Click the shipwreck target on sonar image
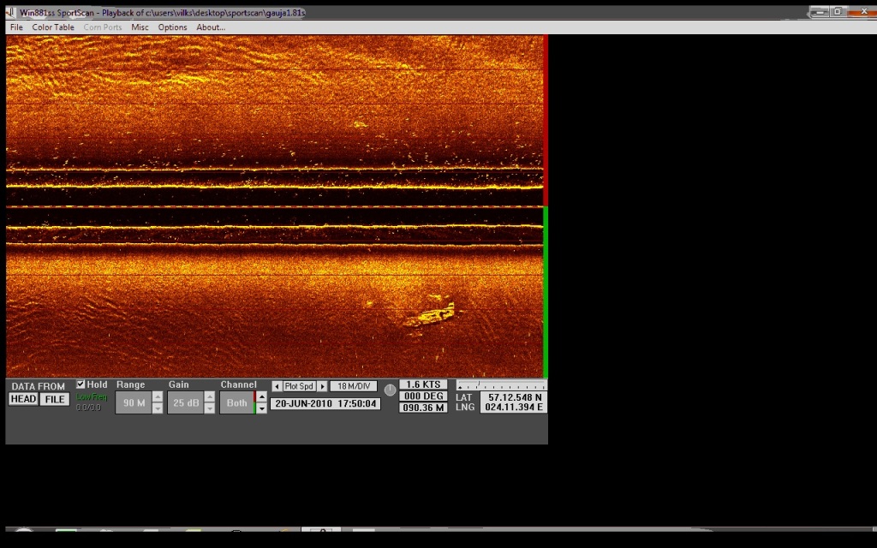Viewport: 877px width, 548px height. [x=431, y=315]
